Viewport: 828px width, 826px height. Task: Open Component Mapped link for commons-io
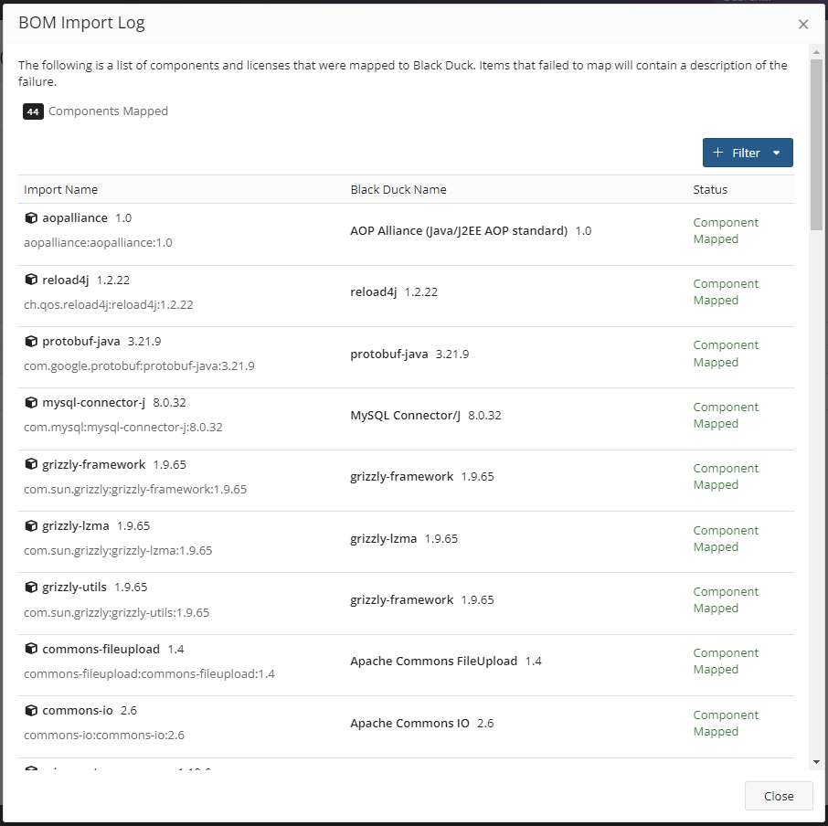[726, 723]
